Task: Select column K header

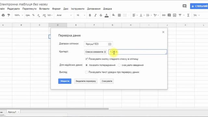Action: click(x=185, y=25)
